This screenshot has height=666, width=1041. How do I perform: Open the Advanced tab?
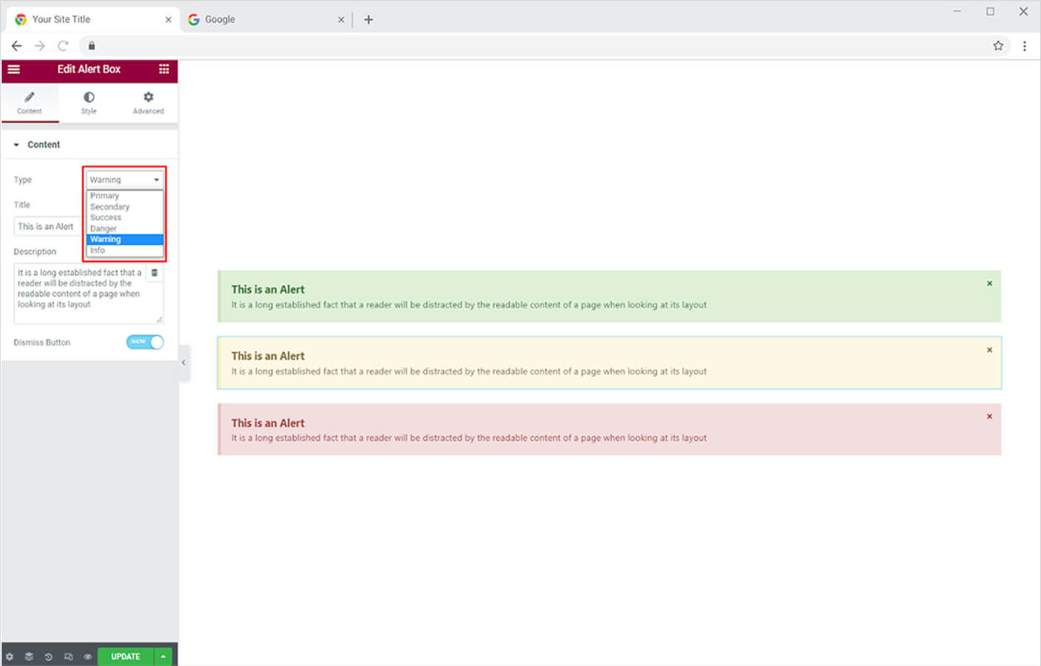point(147,102)
